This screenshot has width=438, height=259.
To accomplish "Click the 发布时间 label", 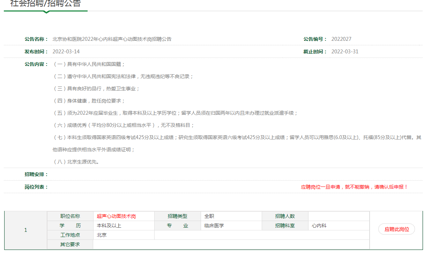I will (x=36, y=52).
